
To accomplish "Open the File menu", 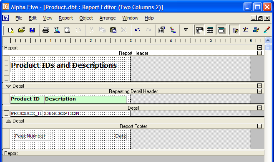I will coord(19,18).
